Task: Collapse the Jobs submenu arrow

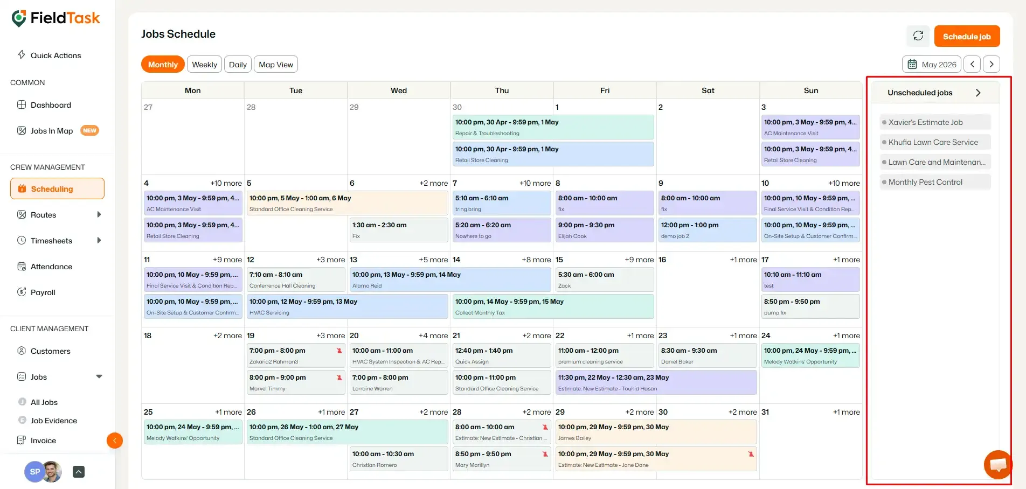Action: (99, 376)
